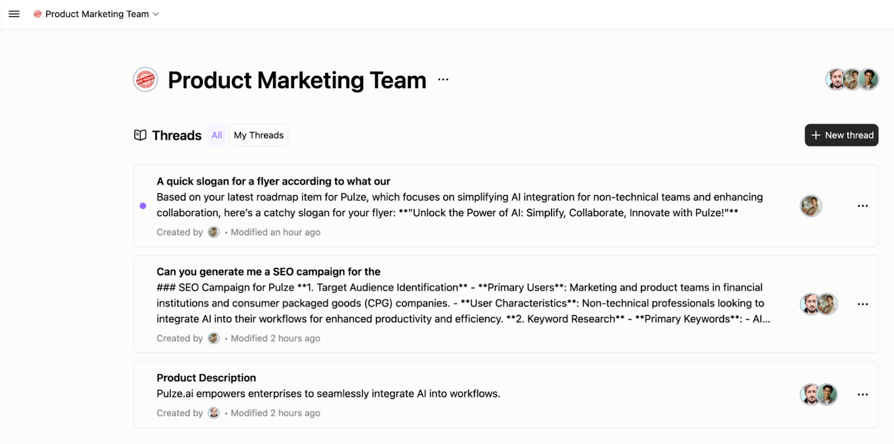
Task: Switch to the My Threads tab
Action: pyautogui.click(x=259, y=135)
